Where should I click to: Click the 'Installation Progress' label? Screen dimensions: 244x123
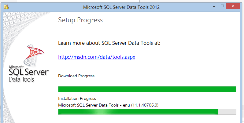pos(77,98)
